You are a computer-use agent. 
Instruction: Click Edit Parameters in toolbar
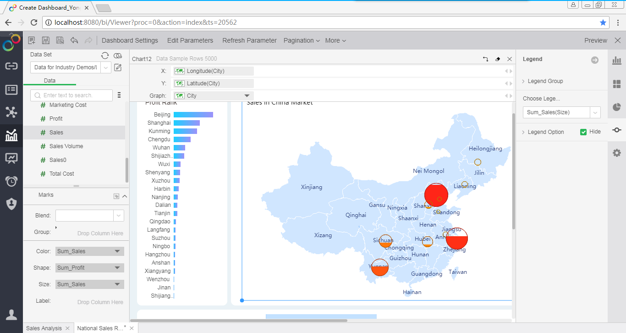pos(190,40)
